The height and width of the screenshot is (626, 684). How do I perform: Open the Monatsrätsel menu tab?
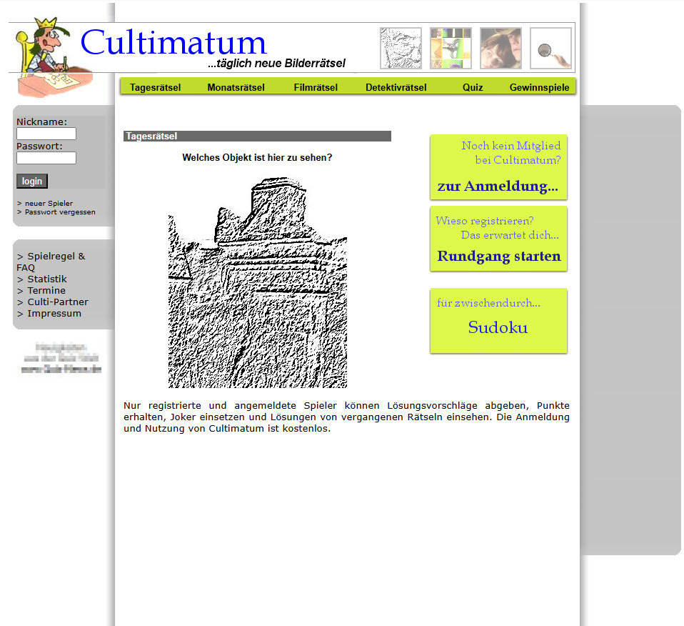[x=236, y=87]
